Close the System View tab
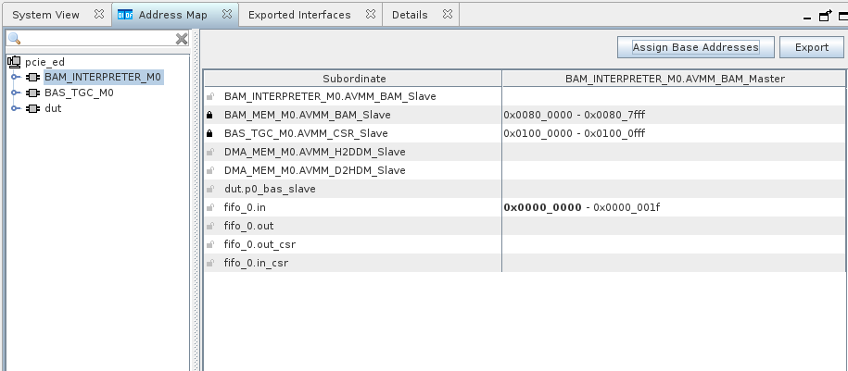Screen dimensions: 848x371 (x=99, y=15)
